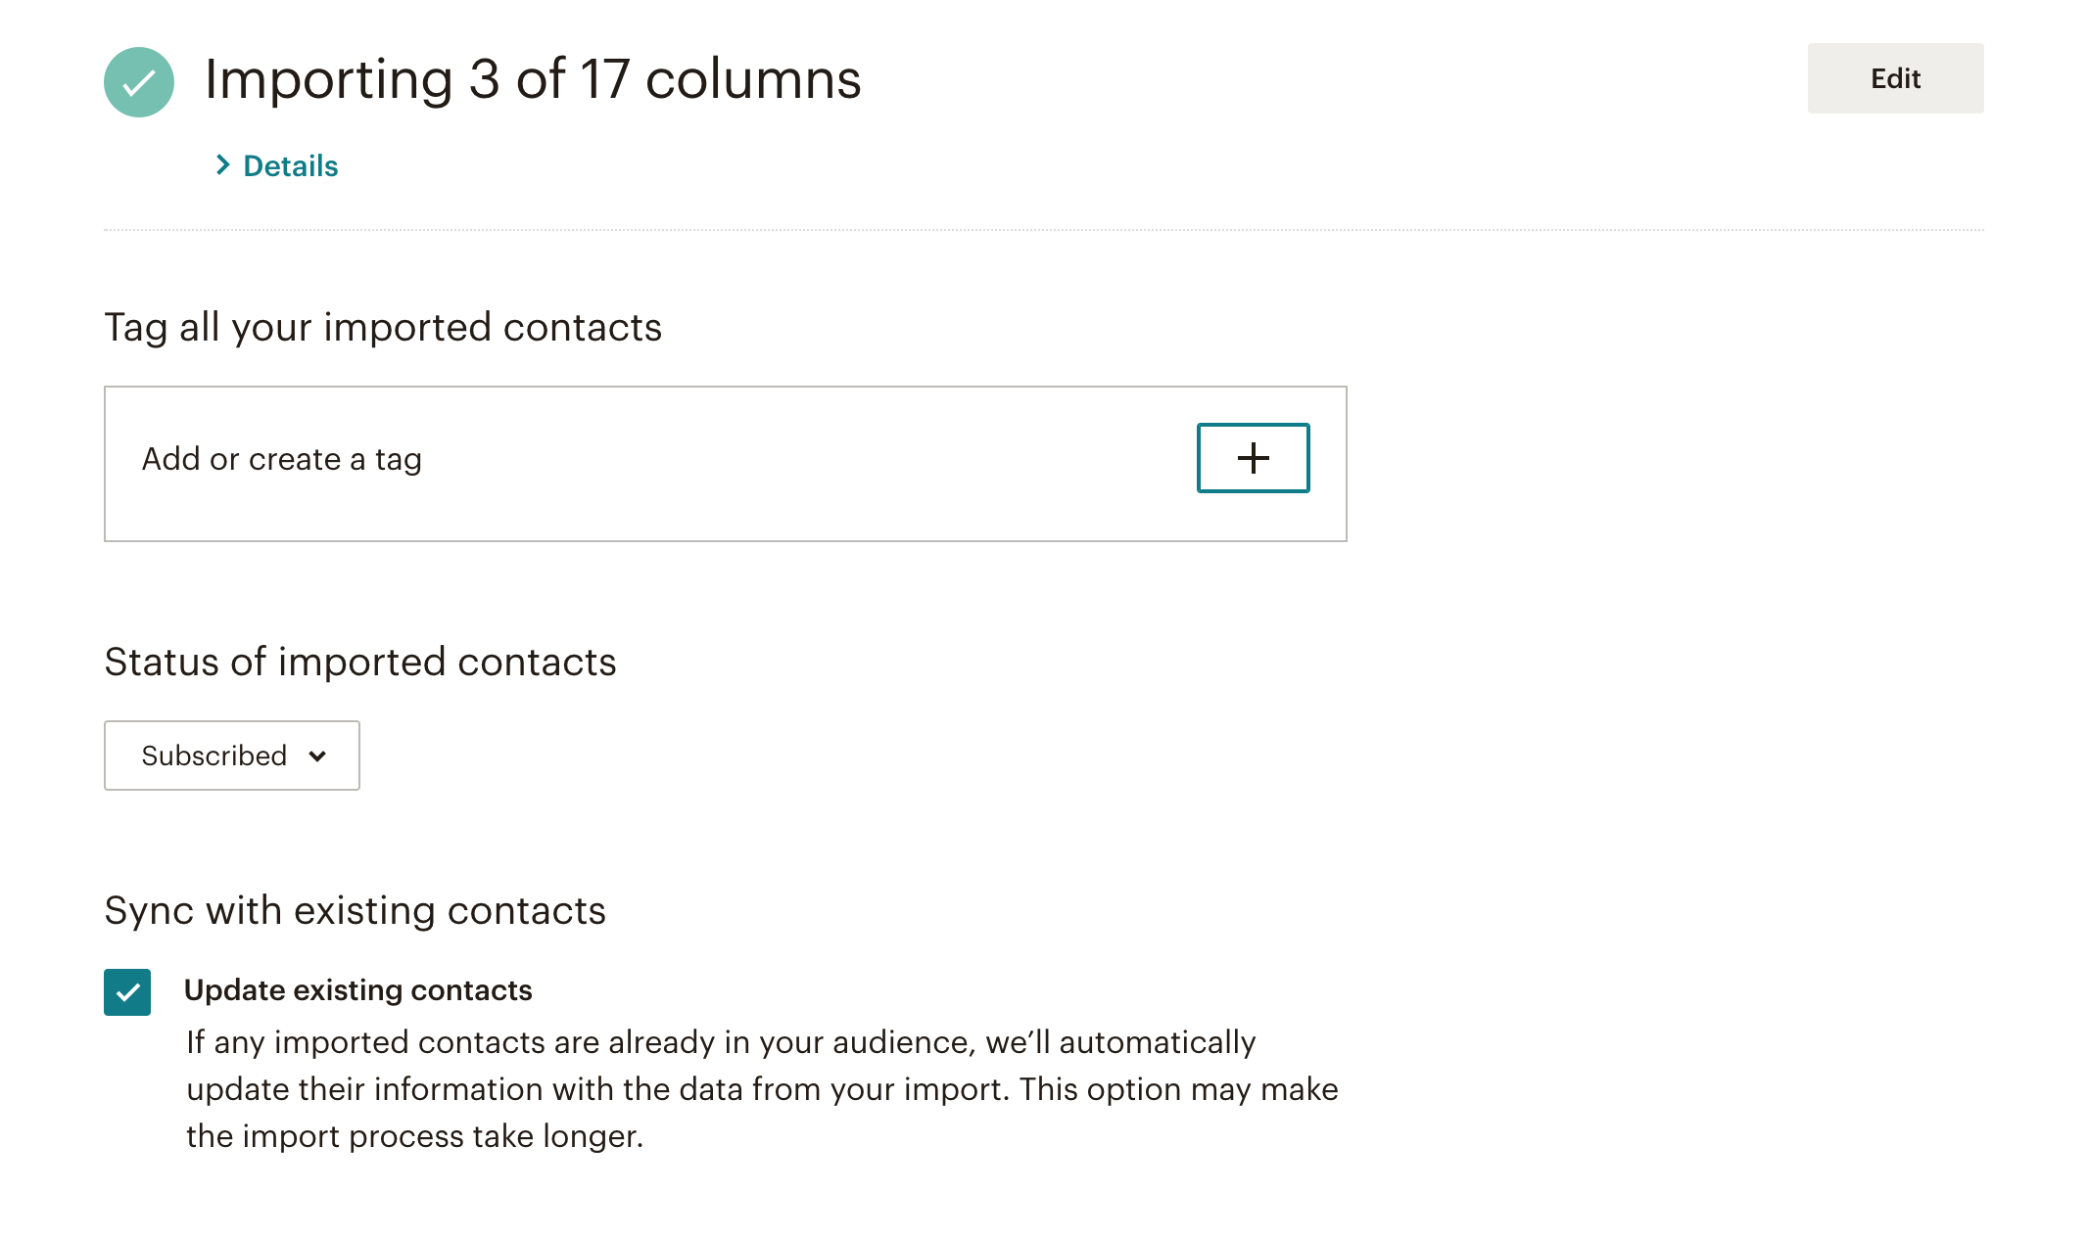
Task: Open the Subscribed status dropdown
Action: point(232,756)
